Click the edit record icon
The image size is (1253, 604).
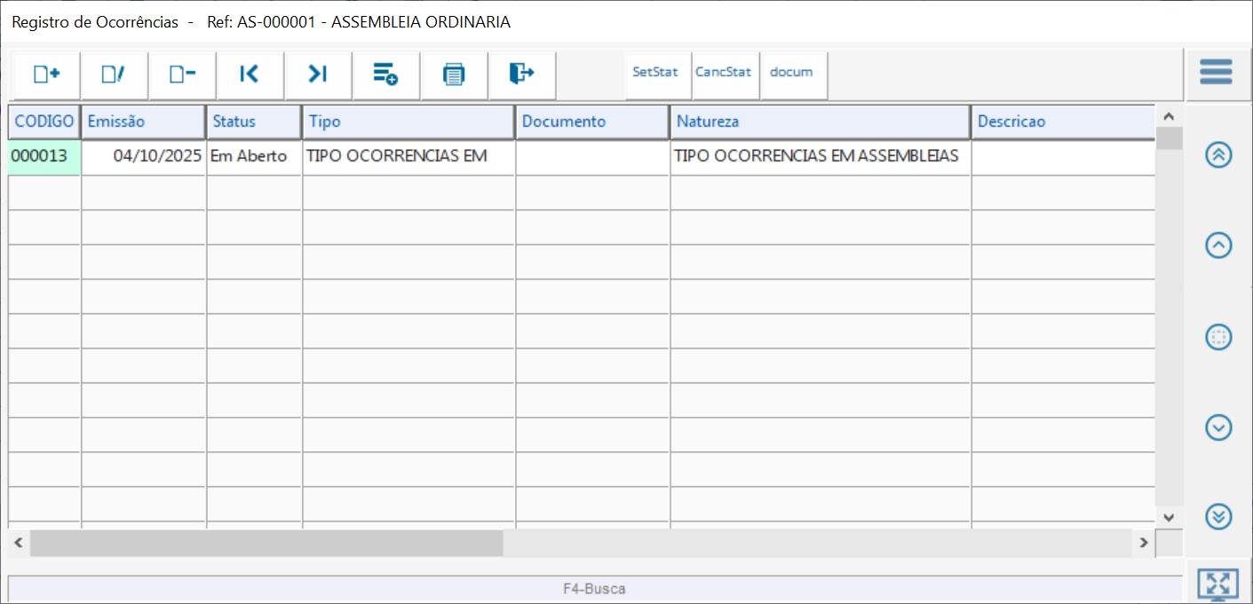[114, 75]
